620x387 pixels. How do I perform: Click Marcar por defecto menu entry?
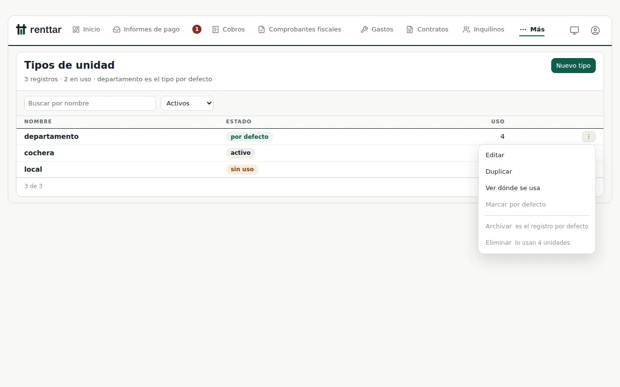537,205
